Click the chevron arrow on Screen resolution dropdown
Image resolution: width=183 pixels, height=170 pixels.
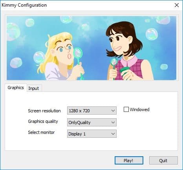pyautogui.click(x=113, y=111)
